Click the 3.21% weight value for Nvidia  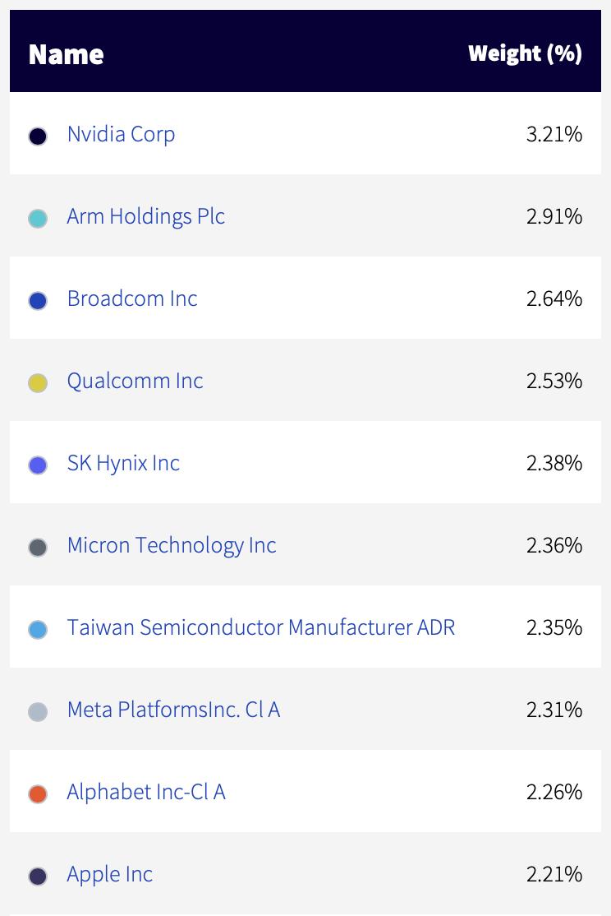pyautogui.click(x=554, y=134)
